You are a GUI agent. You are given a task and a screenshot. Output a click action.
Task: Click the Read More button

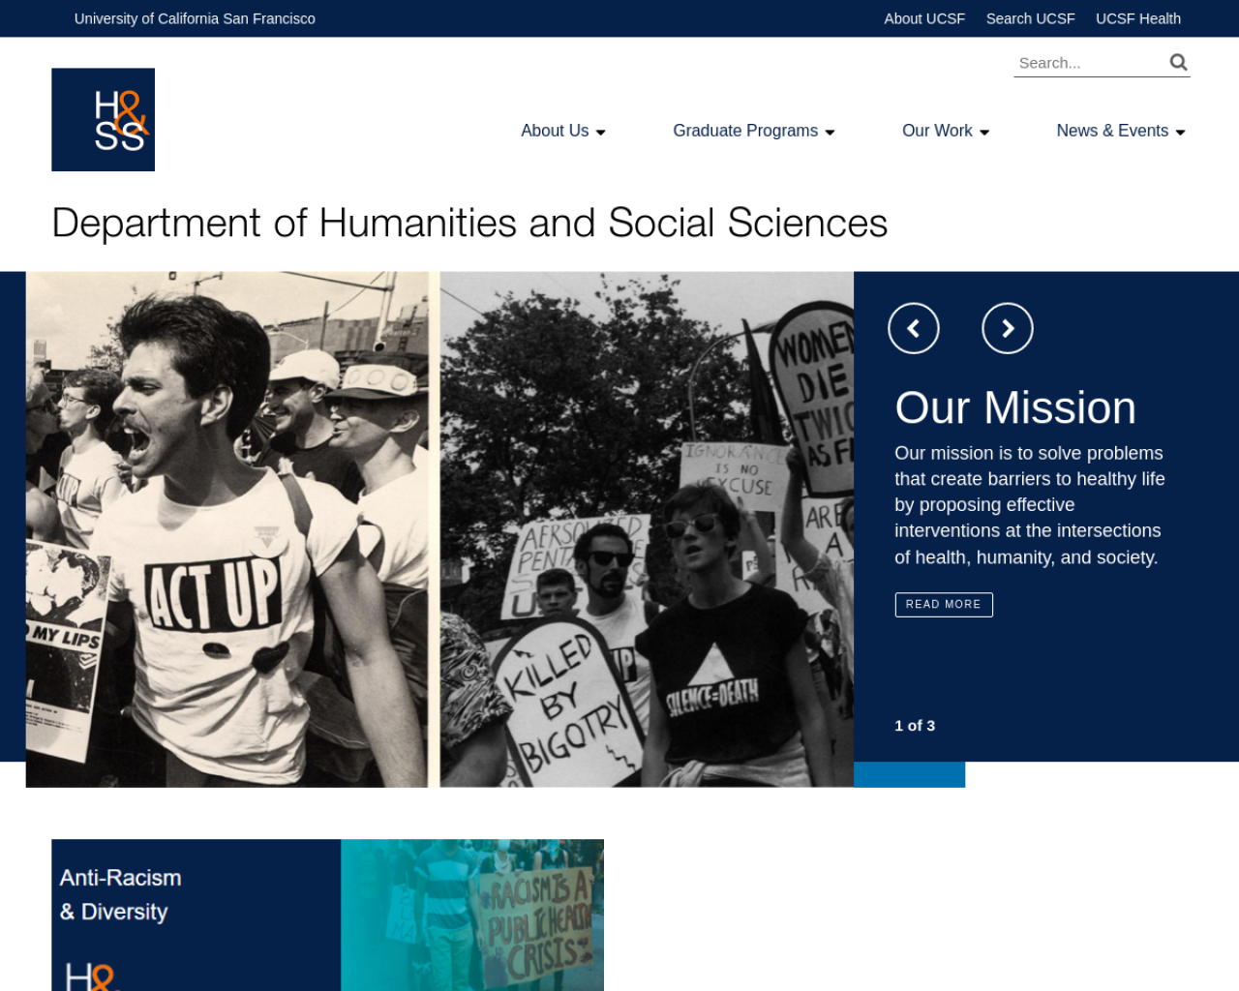tap(944, 604)
